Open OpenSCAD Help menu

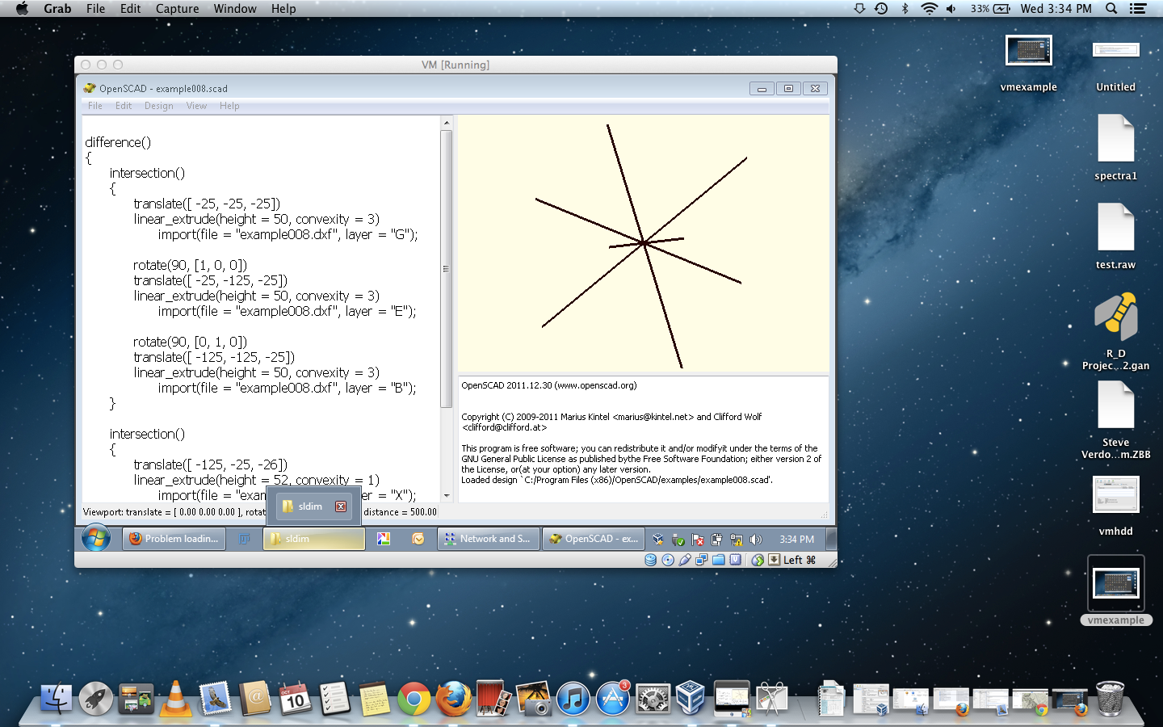pyautogui.click(x=229, y=106)
